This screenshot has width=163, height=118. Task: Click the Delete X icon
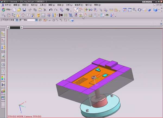(x=45, y=10)
